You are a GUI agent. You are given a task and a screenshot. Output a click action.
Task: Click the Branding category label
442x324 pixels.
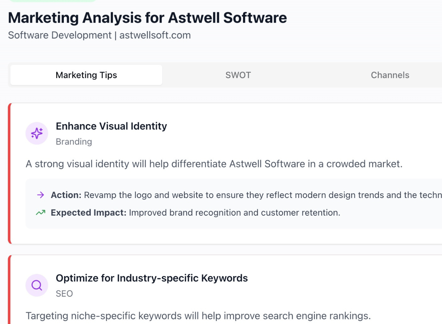pos(74,142)
